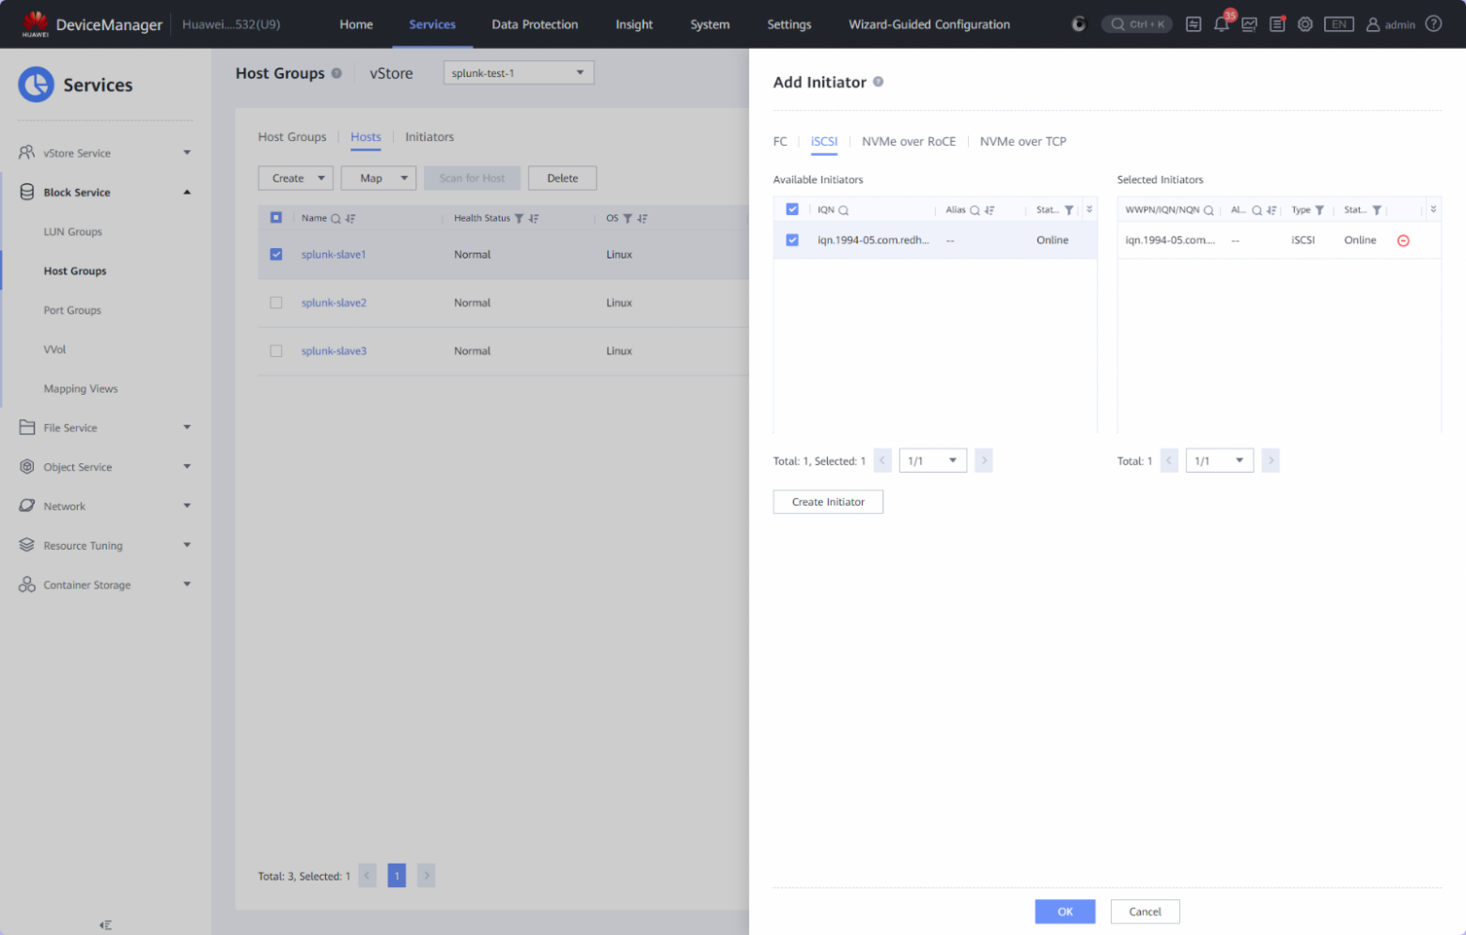Toggle the hosts table select-all checkbox
The image size is (1466, 935).
click(x=276, y=217)
